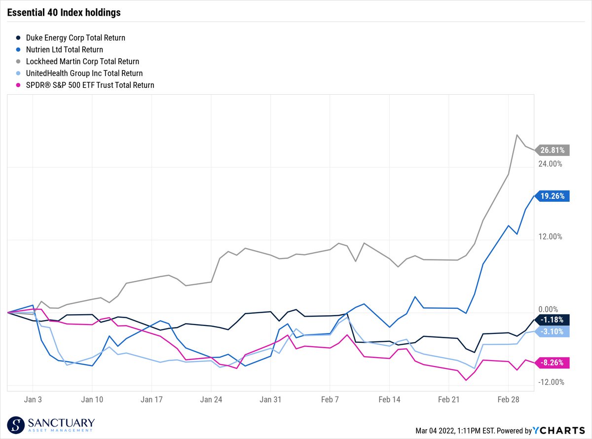
Task: Click the YCharts logo
Action: click(559, 431)
